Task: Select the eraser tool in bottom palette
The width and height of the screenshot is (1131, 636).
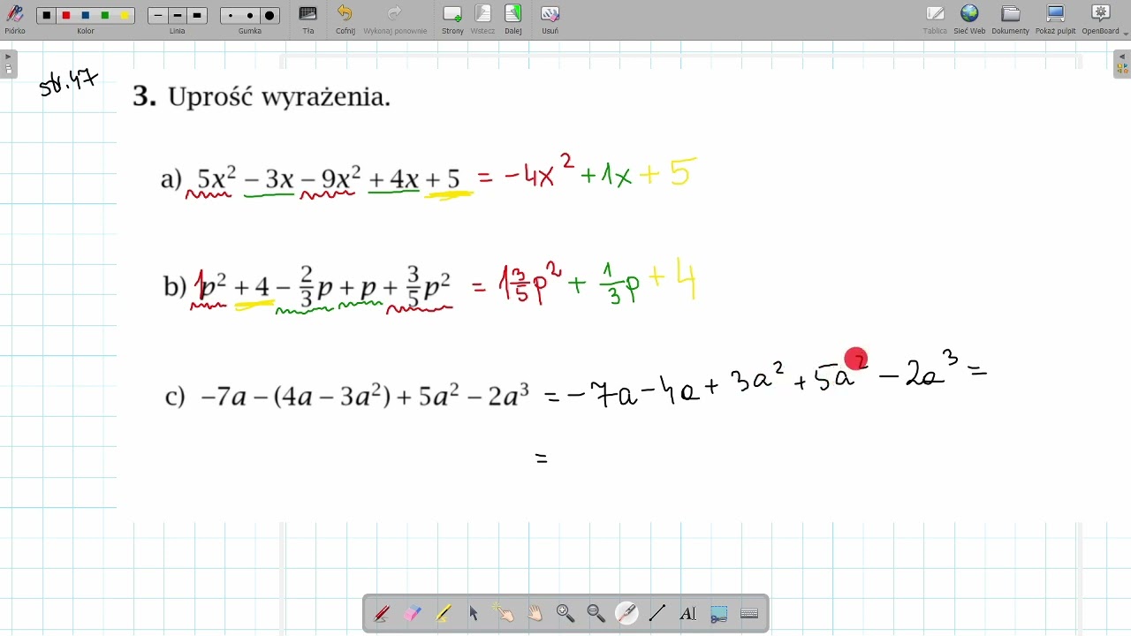Action: 413,613
